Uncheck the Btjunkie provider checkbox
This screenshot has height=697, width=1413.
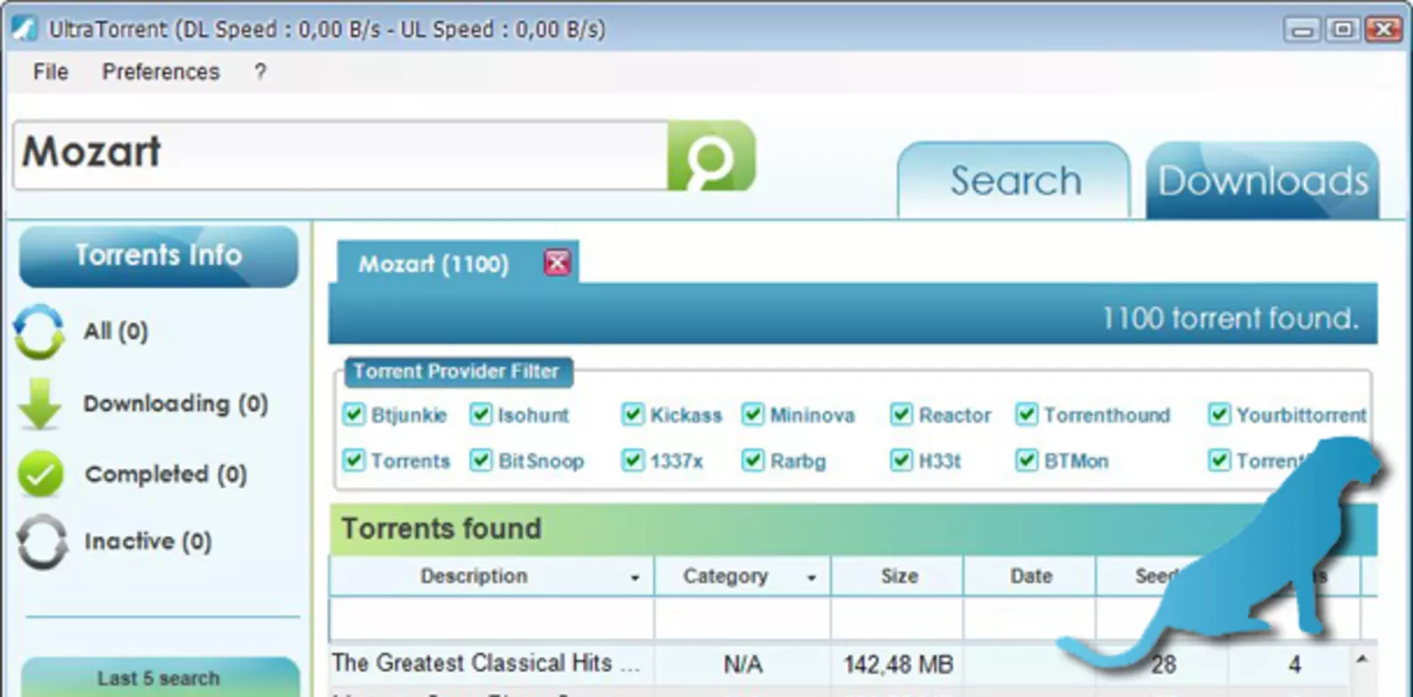pos(353,414)
